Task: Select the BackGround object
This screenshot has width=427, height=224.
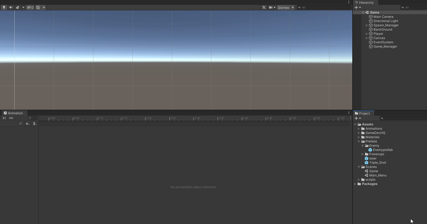Action: 383,29
